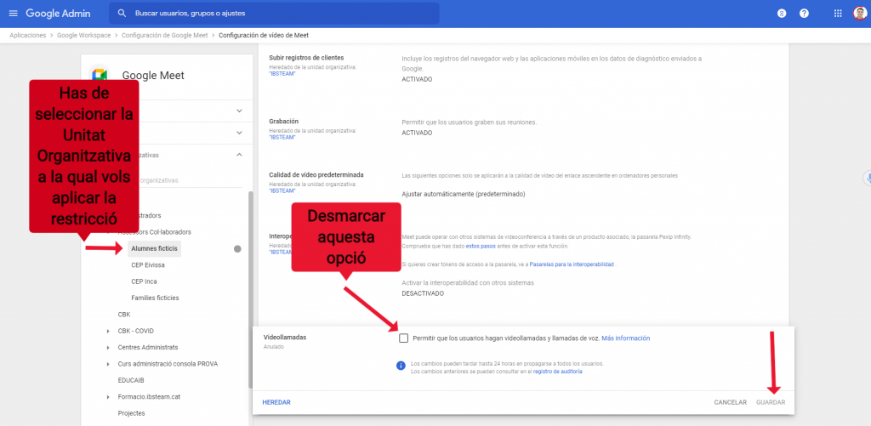
Task: Select CBK - COVID organizational unit
Action: tap(135, 331)
